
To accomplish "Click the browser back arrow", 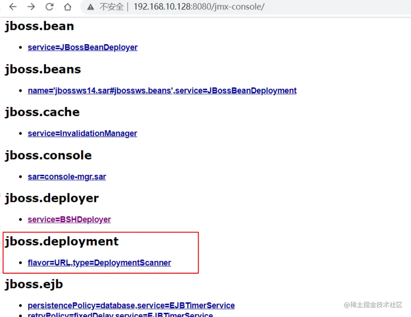I will tap(13, 7).
